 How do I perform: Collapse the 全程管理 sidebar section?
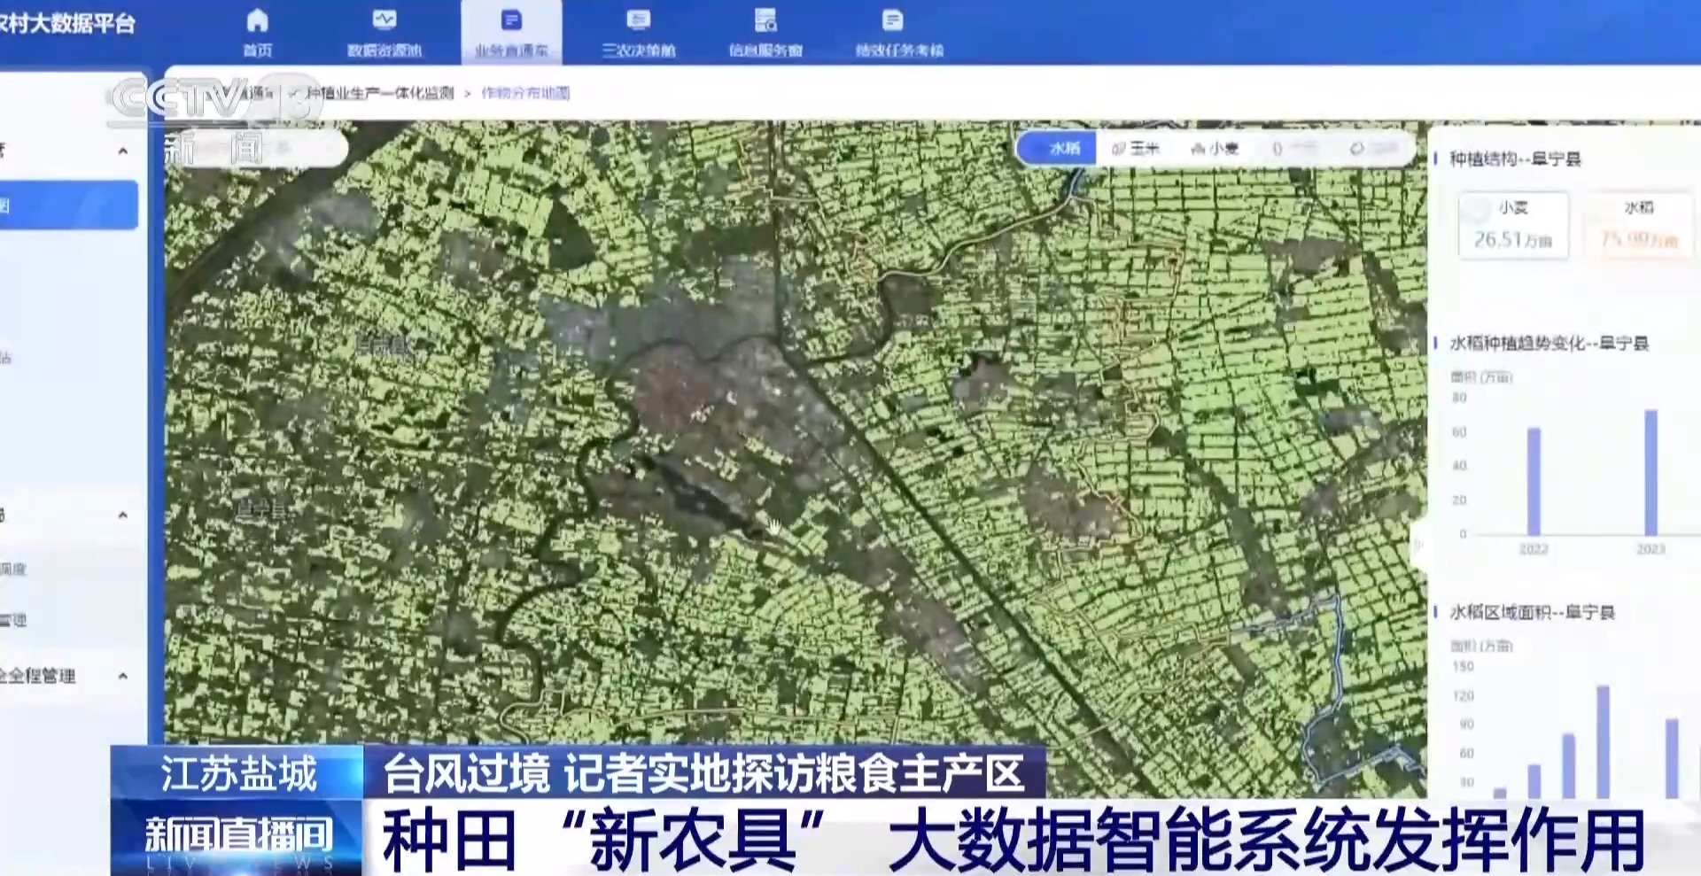tap(123, 676)
